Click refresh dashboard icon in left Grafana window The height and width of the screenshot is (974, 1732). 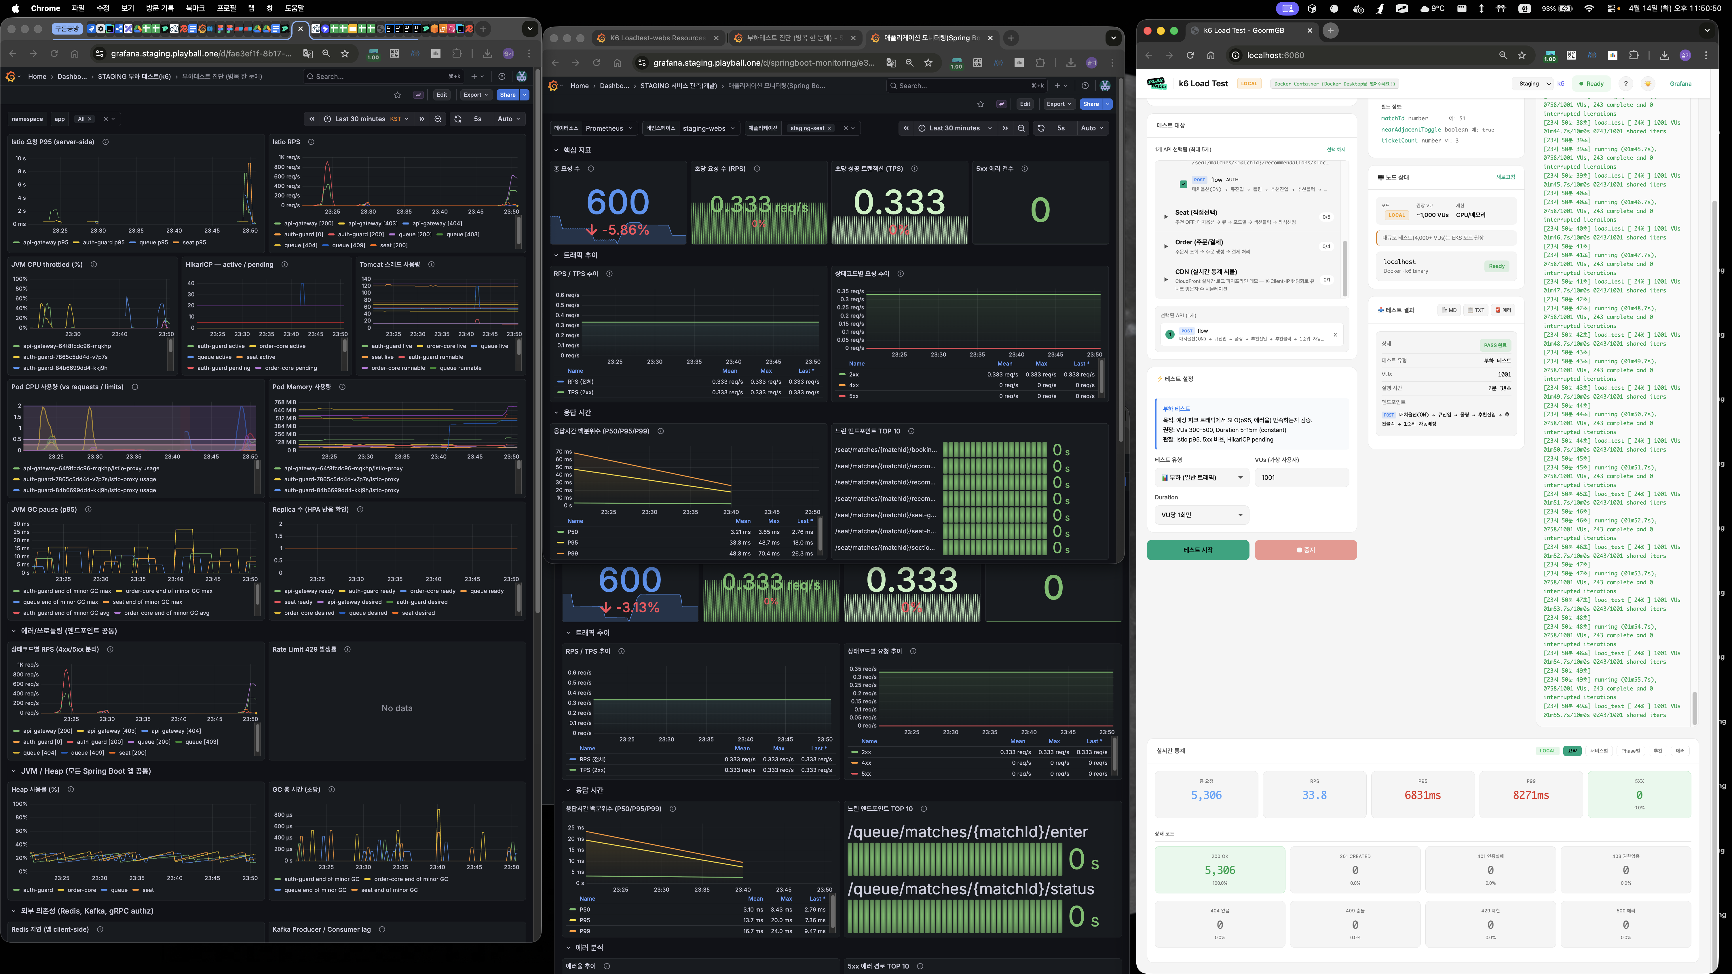coord(458,119)
